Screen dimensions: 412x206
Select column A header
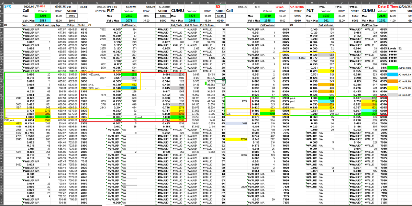[13, 2]
